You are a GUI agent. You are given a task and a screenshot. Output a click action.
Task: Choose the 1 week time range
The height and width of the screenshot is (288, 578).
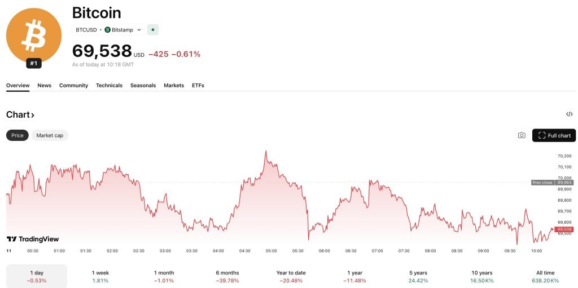100,276
